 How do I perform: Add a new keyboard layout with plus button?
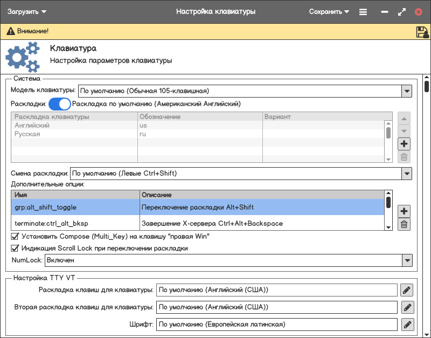pyautogui.click(x=404, y=144)
